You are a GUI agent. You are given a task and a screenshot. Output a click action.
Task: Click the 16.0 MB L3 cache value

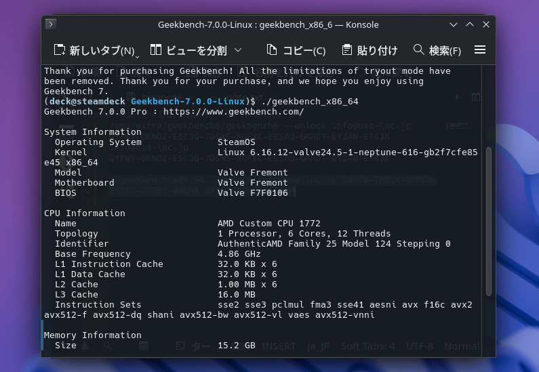tap(237, 295)
